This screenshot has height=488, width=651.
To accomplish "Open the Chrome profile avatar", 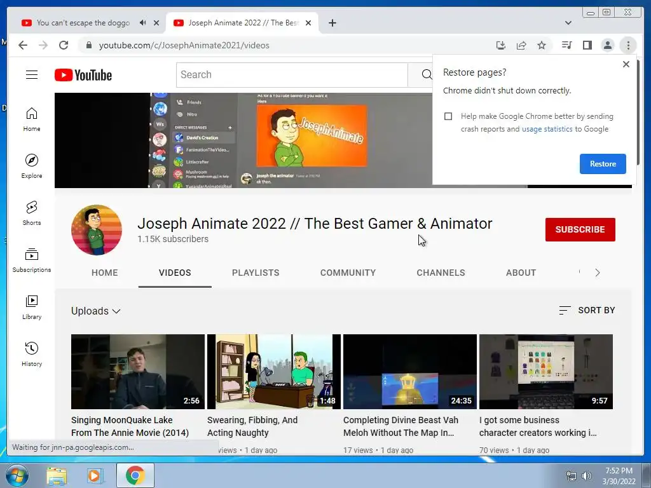I will [x=607, y=45].
